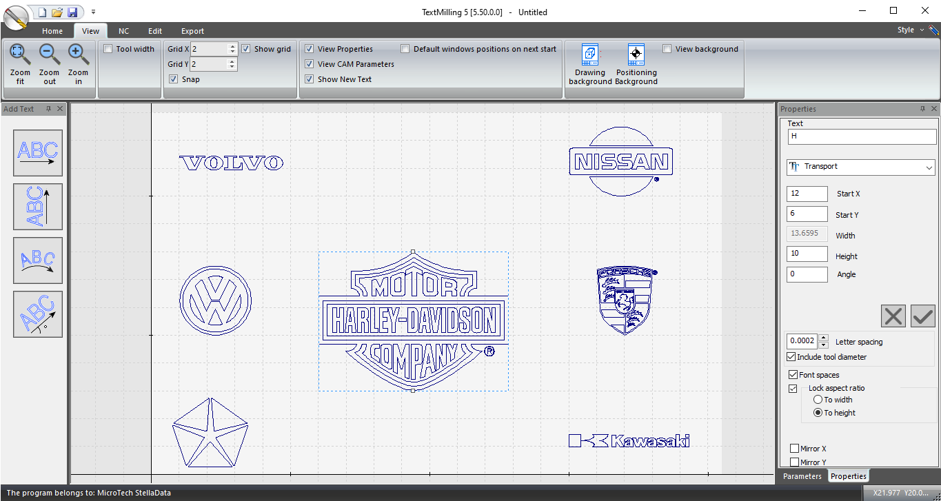Screen dimensions: 941x501
Task: Click the Text input field containing H
Action: click(862, 136)
